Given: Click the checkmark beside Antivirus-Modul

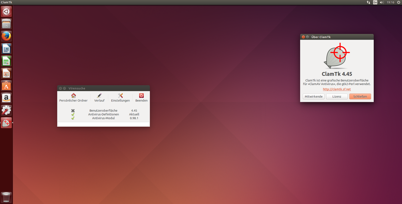Looking at the screenshot, I should coord(73,118).
